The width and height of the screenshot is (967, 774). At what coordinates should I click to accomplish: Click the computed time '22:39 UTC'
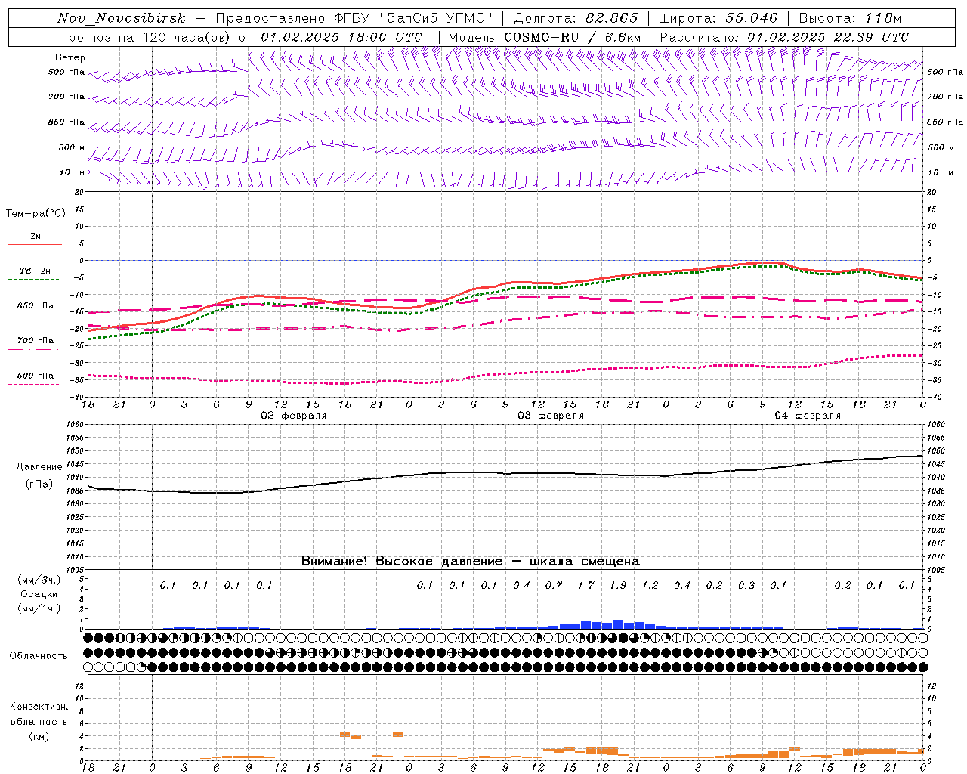tap(872, 37)
